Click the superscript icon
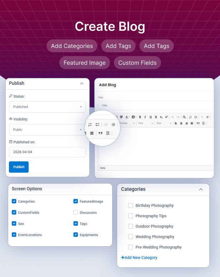Viewport: 220px width, 277px height. pyautogui.click(x=166, y=117)
